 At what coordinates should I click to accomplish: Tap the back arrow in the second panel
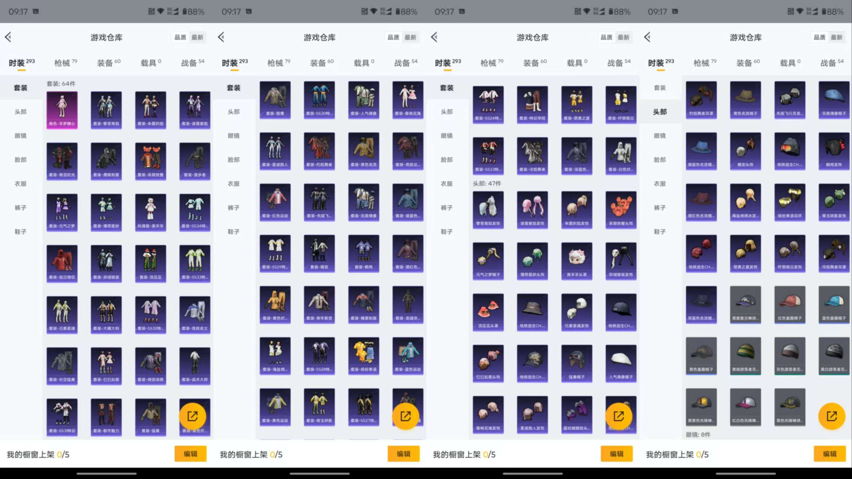click(221, 37)
